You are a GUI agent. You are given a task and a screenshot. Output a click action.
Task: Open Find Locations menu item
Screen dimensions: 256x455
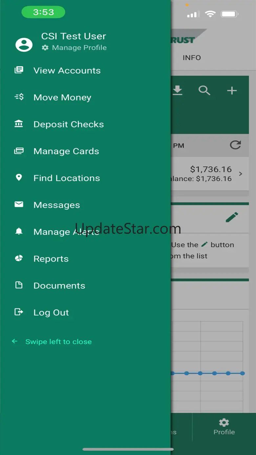[x=67, y=178]
